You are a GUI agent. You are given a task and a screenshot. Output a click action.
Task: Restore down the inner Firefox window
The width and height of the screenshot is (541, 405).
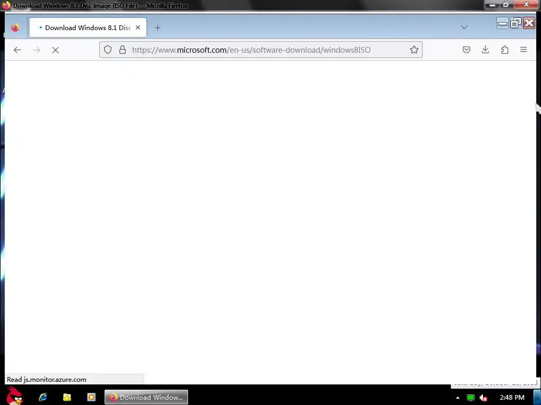[x=516, y=23]
